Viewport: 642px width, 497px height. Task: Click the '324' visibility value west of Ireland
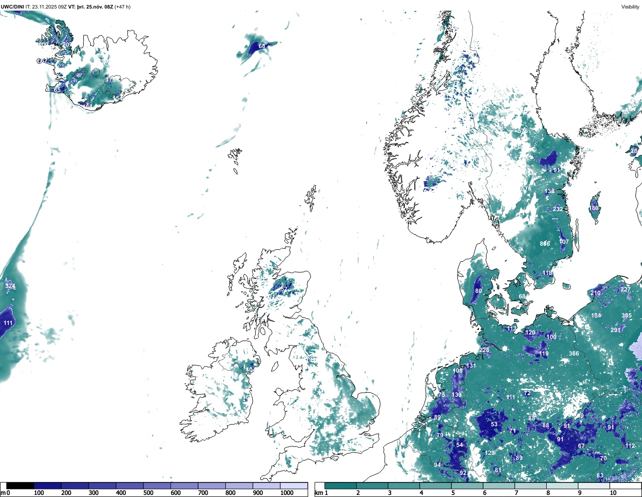(10, 286)
